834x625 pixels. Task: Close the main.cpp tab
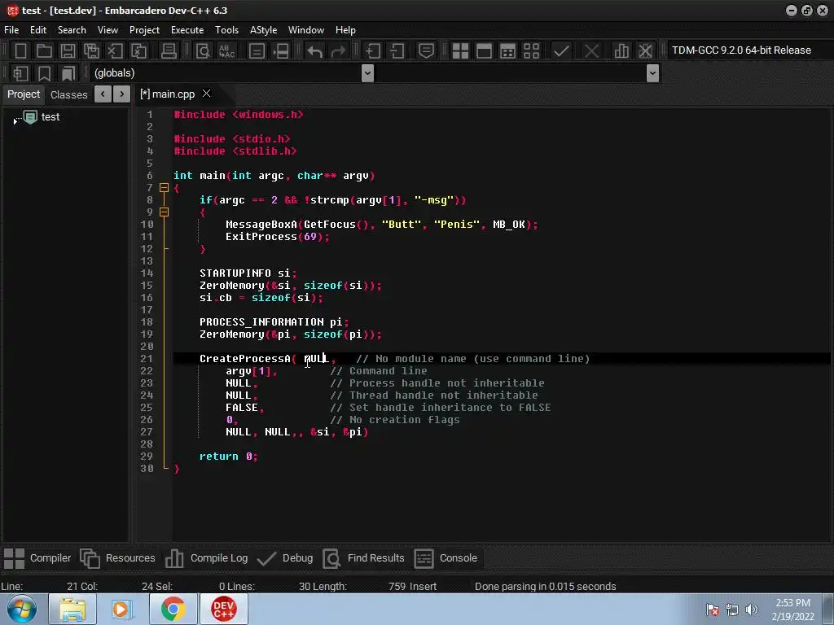pyautogui.click(x=206, y=94)
